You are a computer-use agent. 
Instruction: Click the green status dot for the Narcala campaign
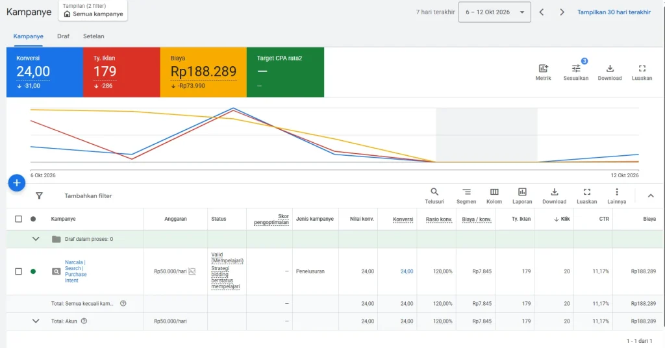[x=33, y=271]
